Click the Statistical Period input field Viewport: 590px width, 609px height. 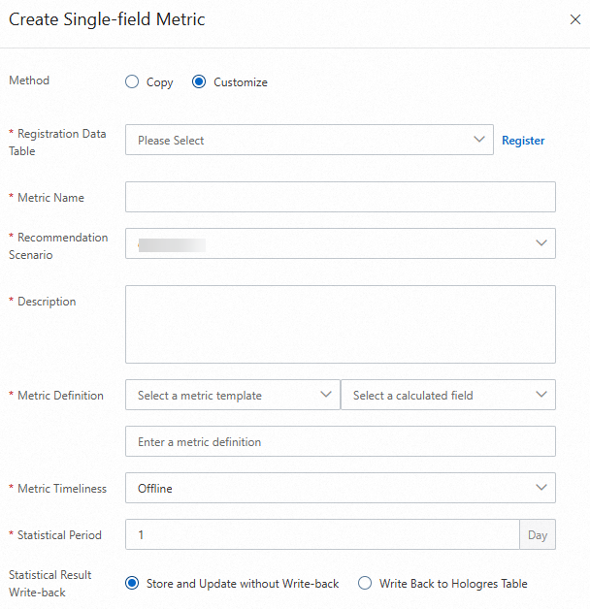(x=323, y=534)
